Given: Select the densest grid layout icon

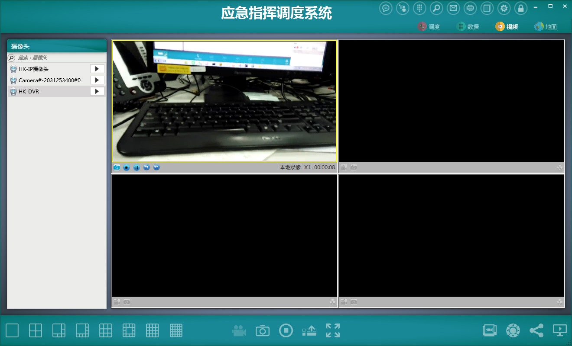Looking at the screenshot, I should coord(176,330).
